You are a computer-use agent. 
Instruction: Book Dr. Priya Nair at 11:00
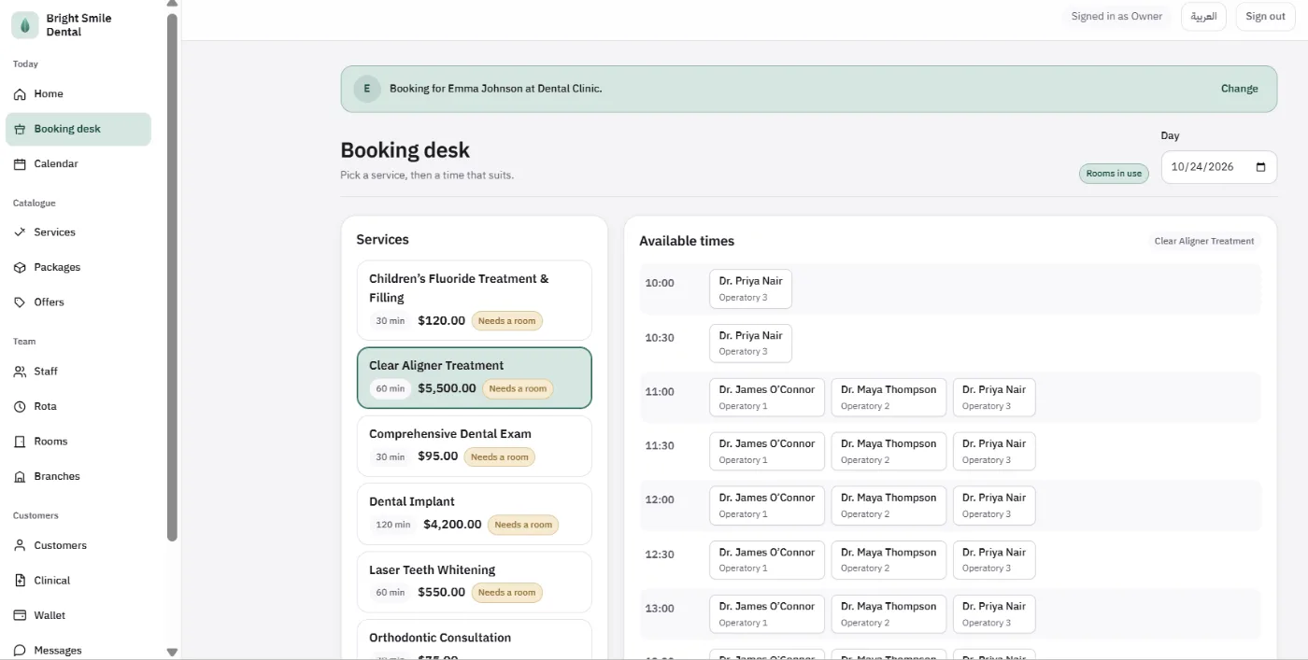[x=994, y=398]
